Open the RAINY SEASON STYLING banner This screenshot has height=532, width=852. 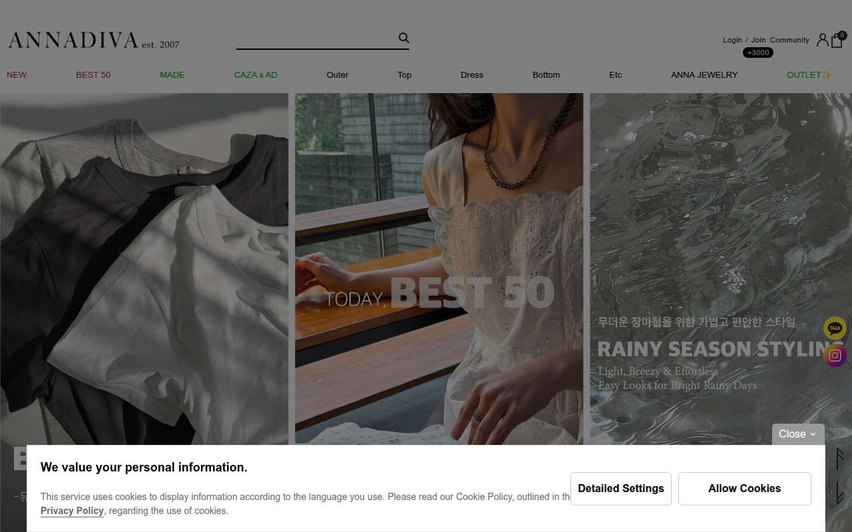pos(721,269)
